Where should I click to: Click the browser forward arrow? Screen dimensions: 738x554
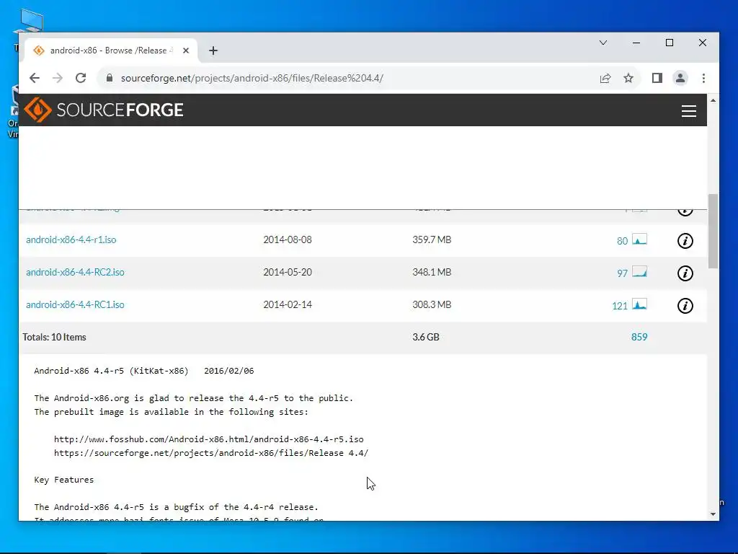pyautogui.click(x=58, y=78)
